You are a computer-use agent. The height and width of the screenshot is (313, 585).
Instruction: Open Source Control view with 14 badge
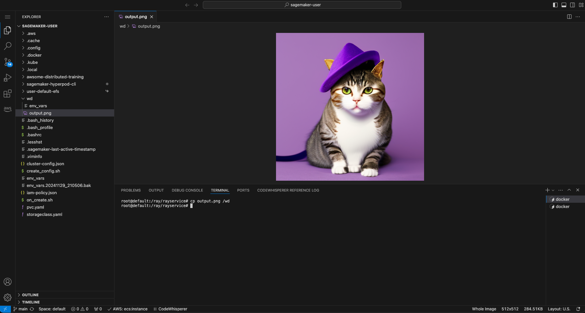(8, 62)
